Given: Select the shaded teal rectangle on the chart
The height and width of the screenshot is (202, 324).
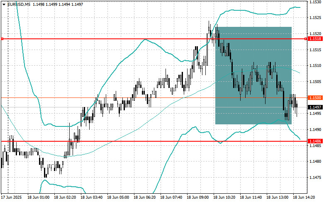Looking at the screenshot, I should (253, 76).
